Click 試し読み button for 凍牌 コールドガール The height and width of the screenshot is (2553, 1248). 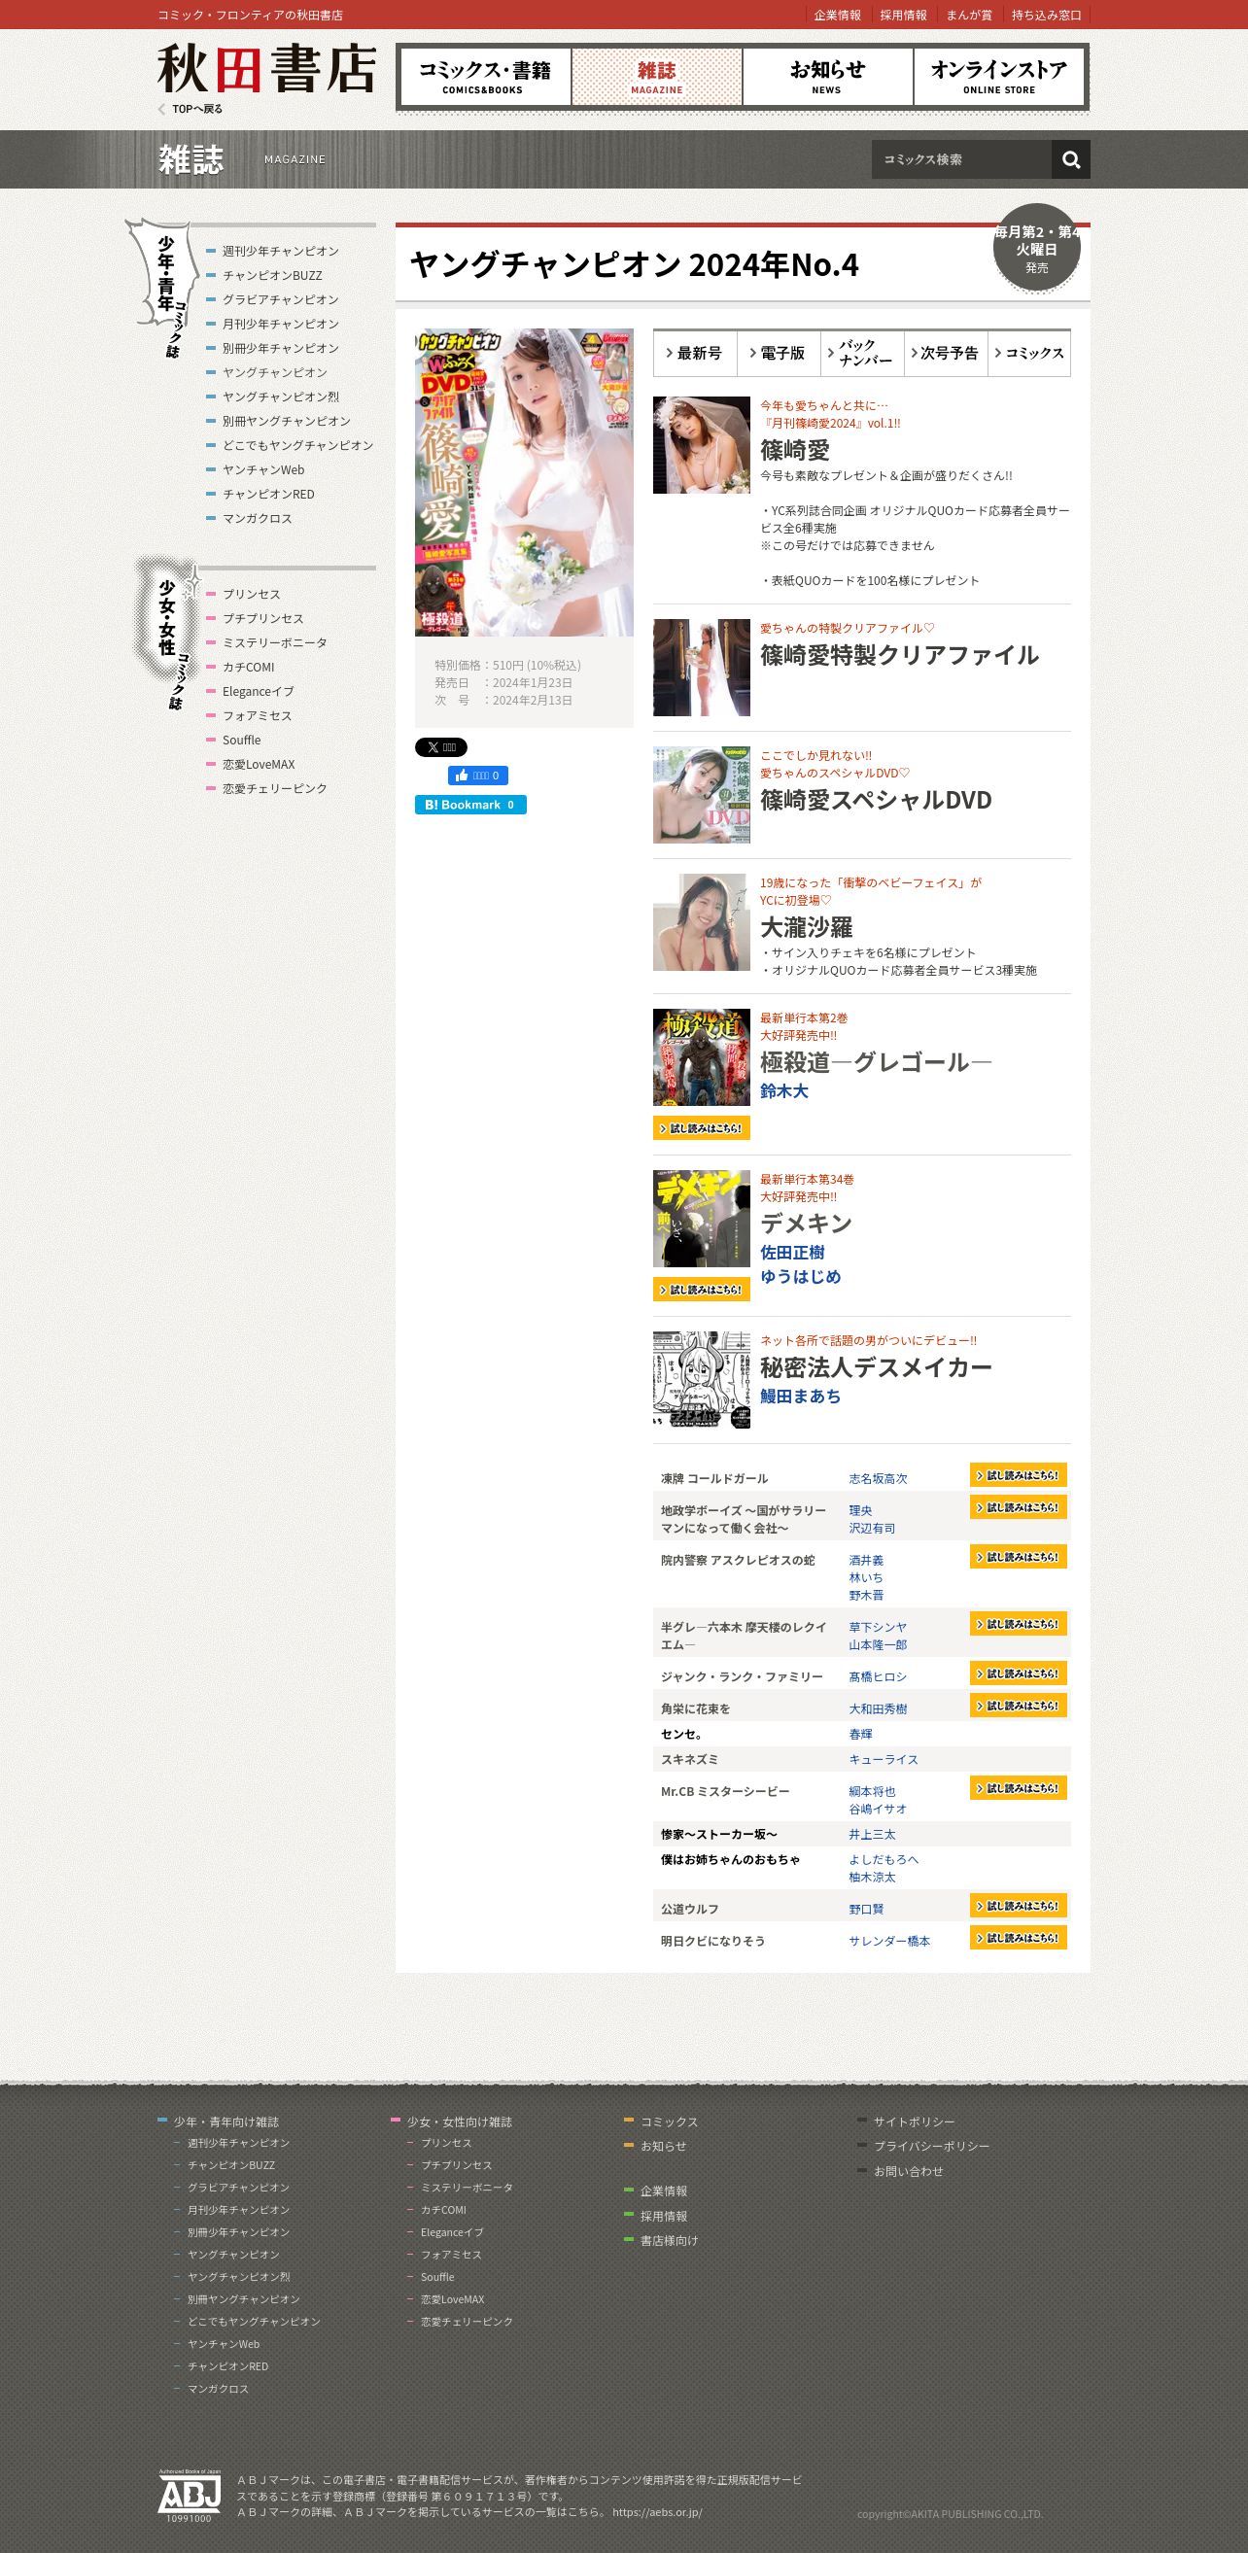(x=1018, y=1475)
